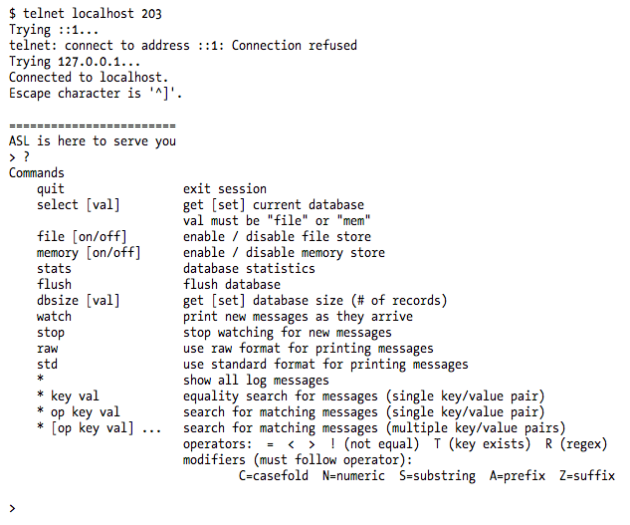Click the 'select [val]' command text

(x=79, y=205)
